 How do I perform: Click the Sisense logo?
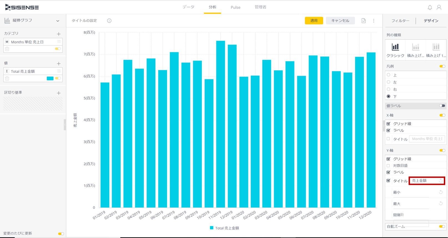coord(22,7)
